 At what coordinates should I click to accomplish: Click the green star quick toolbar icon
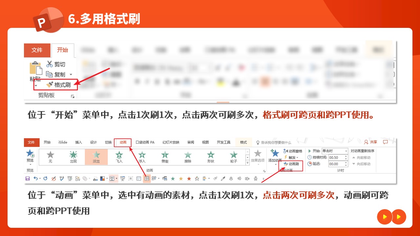173,179
